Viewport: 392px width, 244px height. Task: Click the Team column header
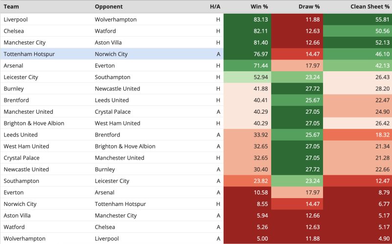tap(11, 6)
